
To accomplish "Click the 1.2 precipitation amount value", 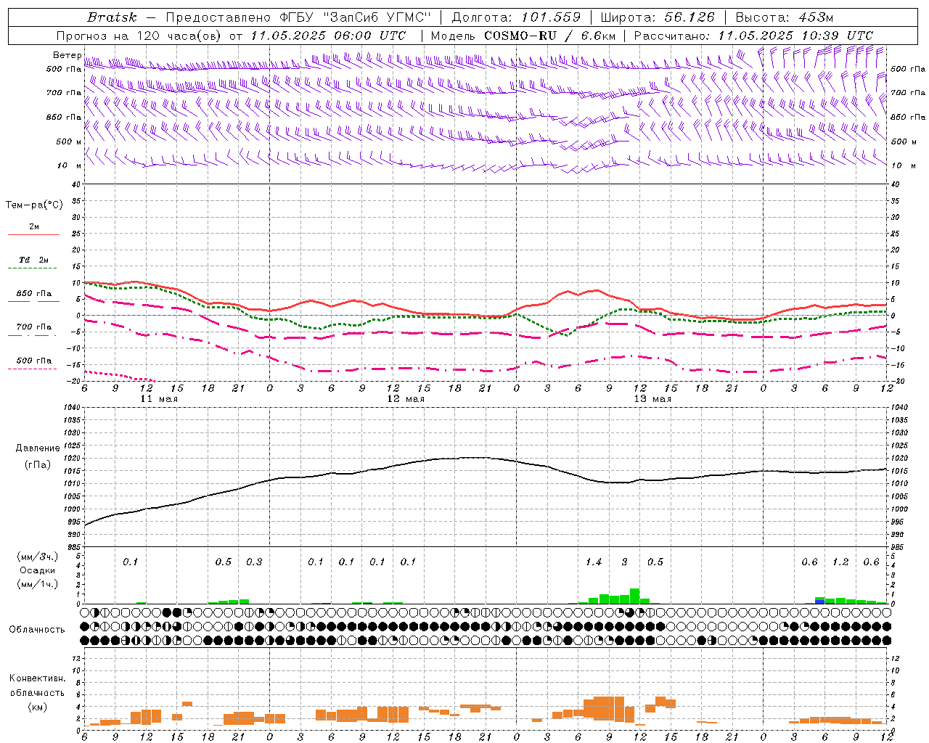I will click(840, 562).
